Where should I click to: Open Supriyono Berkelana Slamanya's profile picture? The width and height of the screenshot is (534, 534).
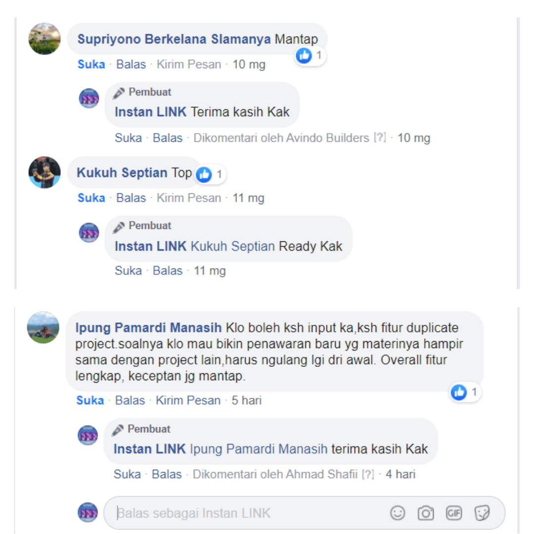click(x=44, y=39)
